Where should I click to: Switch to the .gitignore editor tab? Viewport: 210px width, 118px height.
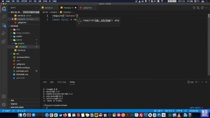pos(87,8)
